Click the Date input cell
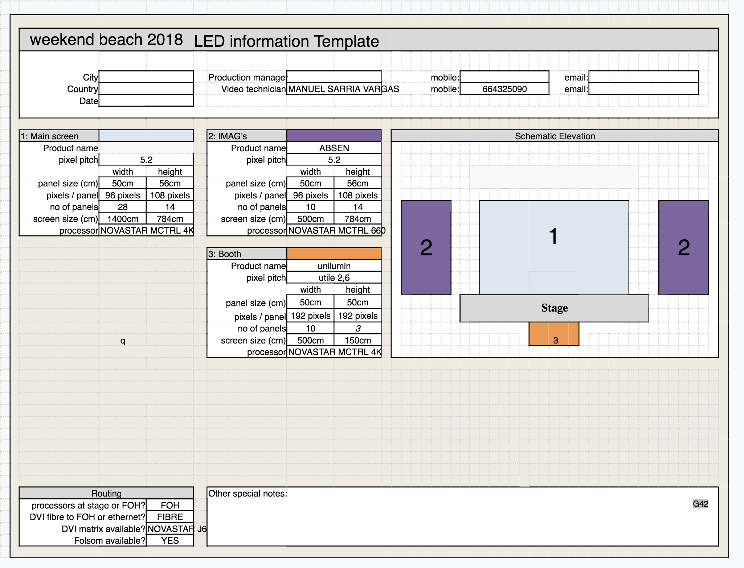Viewport: 744px width, 568px height. coord(146,100)
